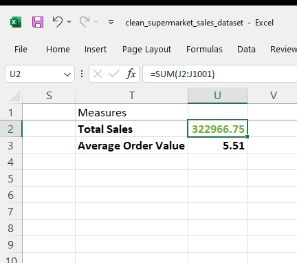Click the 'Total Sales' cell

pos(131,129)
